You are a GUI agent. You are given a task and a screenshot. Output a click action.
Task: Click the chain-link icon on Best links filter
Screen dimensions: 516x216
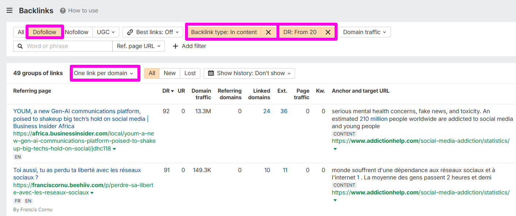point(130,32)
